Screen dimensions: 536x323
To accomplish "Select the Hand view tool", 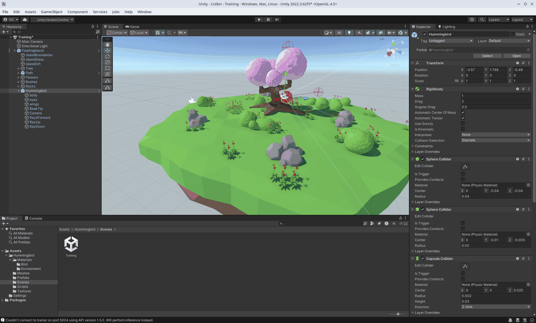I will tap(108, 45).
